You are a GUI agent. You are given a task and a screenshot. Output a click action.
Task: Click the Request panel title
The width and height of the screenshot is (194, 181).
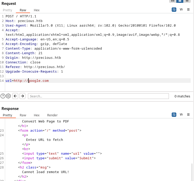[x=9, y=4]
